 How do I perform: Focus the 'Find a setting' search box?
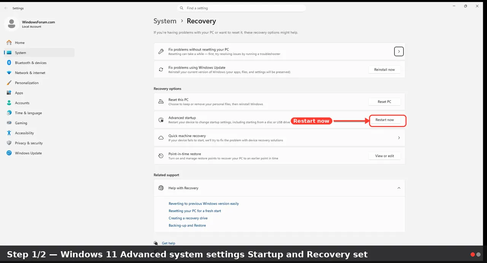pyautogui.click(x=242, y=8)
